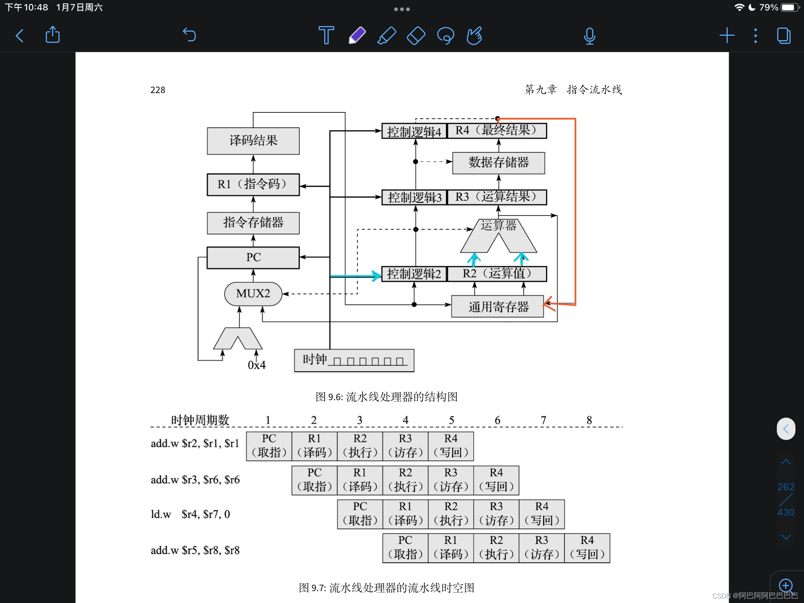Tap the 控制逻辑4 block

point(414,131)
